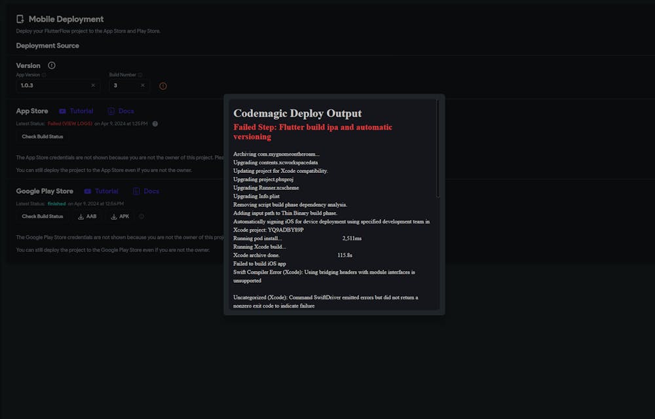Click the 'Upgrading project.pbxproj' log line
Viewport: 655px width, 419px height.
[263, 179]
